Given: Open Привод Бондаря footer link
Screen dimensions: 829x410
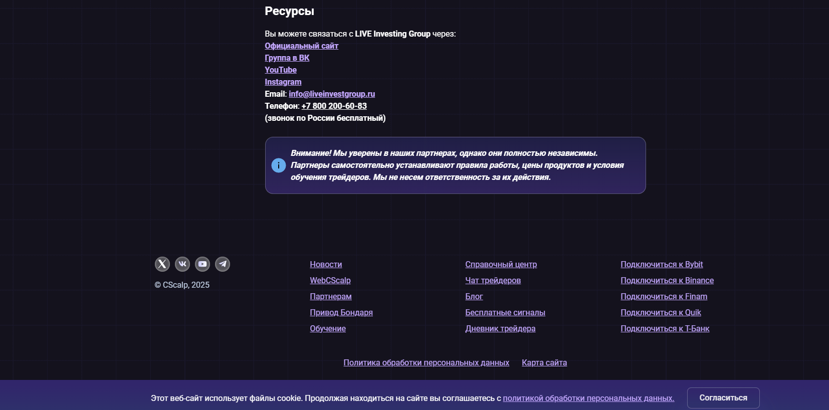Looking at the screenshot, I should tap(341, 313).
